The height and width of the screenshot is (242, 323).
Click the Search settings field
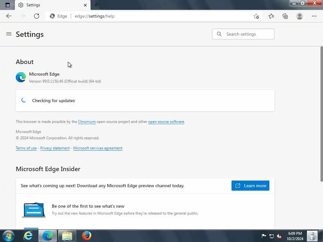pyautogui.click(x=243, y=34)
